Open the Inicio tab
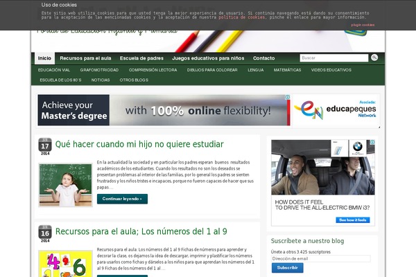416x277 pixels. [x=44, y=58]
